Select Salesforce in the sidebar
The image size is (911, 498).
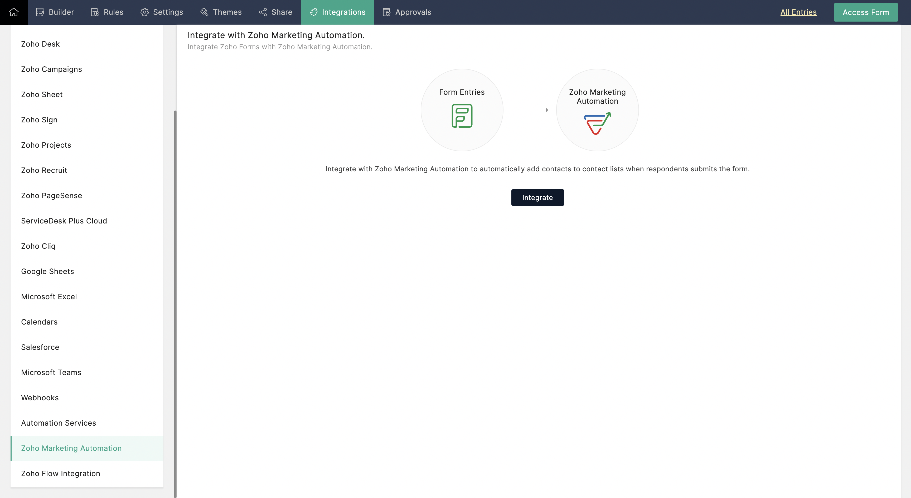click(x=40, y=347)
